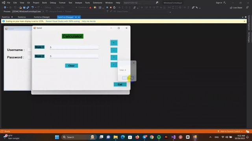Open the File menu
Image resolution: width=252 pixels, height=141 pixels.
tap(9, 3)
